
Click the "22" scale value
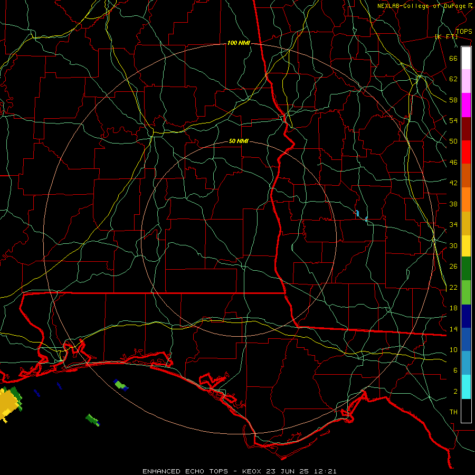pos(453,287)
